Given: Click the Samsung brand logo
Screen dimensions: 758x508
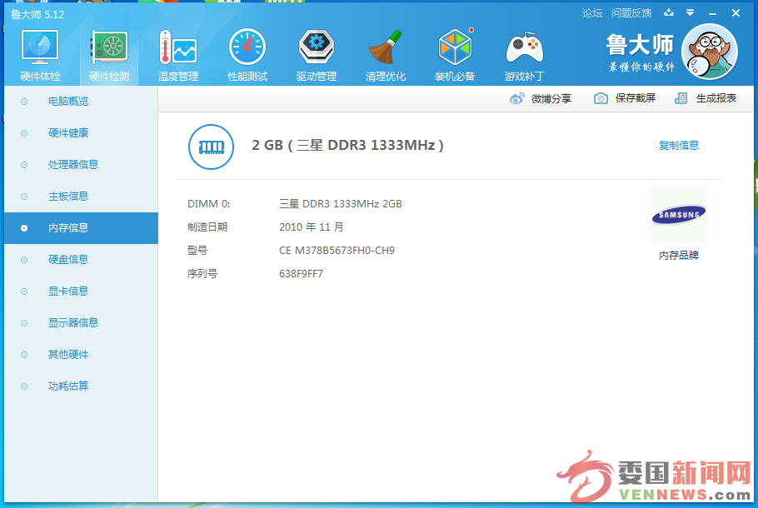Looking at the screenshot, I should 679,215.
